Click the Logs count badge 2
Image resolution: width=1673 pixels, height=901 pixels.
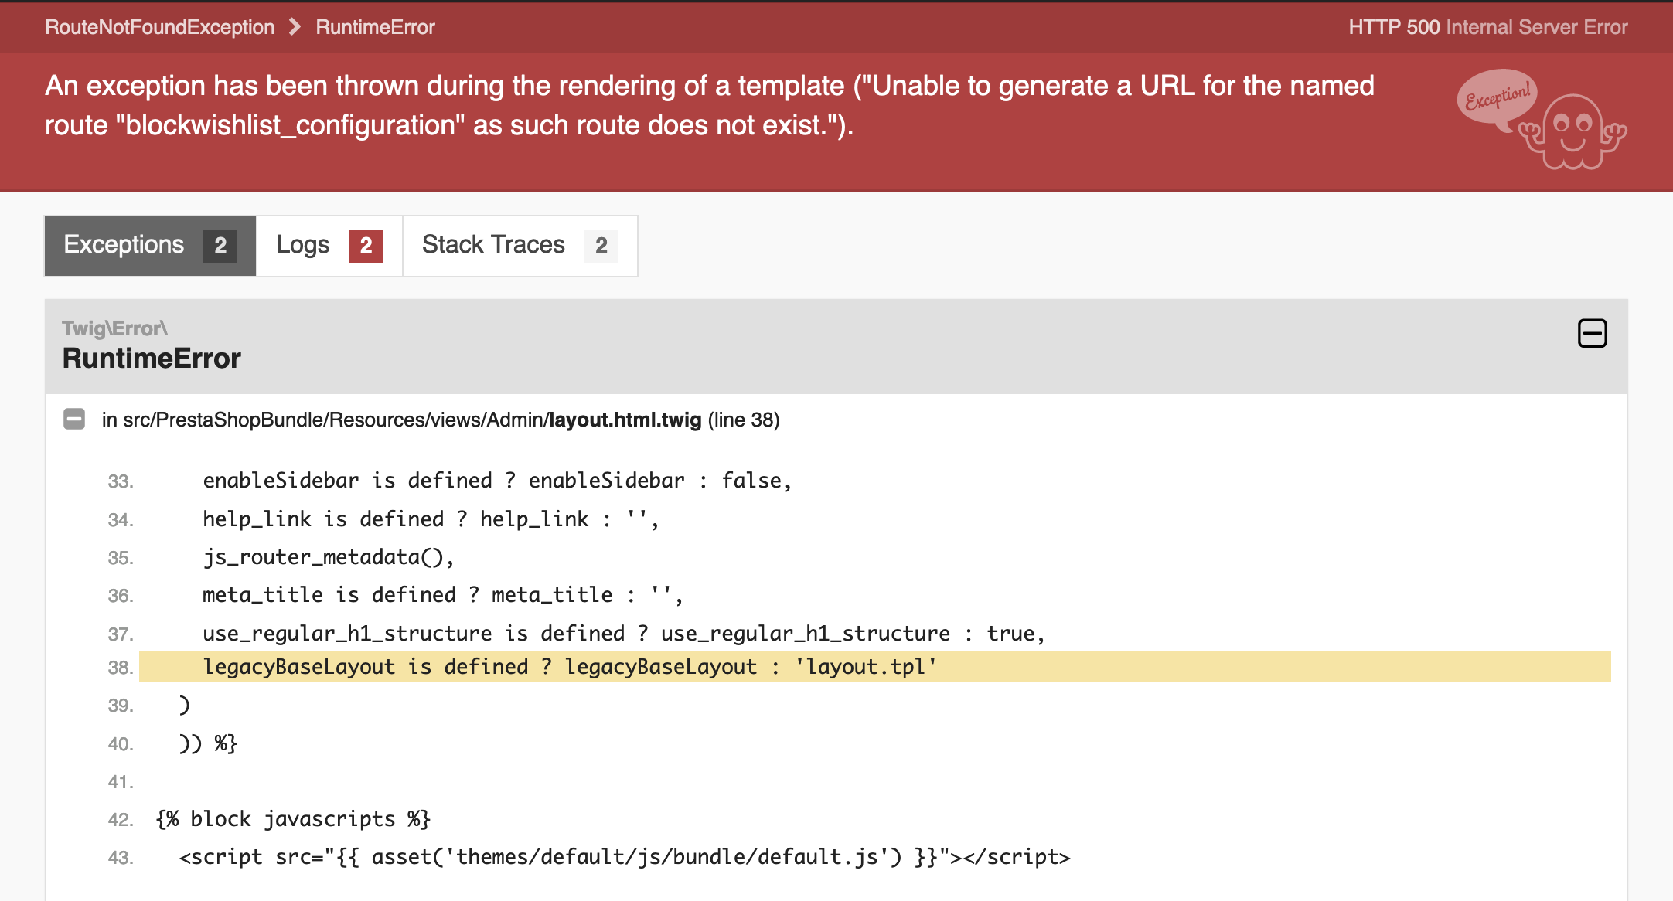point(366,246)
